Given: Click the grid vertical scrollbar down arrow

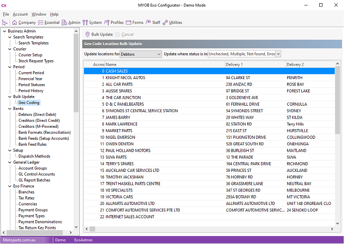Looking at the screenshot, I should pos(338,223).
